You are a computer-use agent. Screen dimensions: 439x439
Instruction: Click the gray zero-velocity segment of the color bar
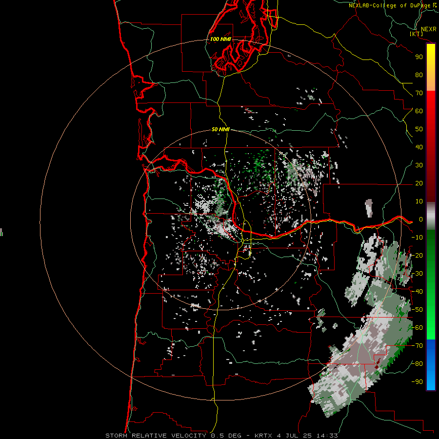point(431,216)
